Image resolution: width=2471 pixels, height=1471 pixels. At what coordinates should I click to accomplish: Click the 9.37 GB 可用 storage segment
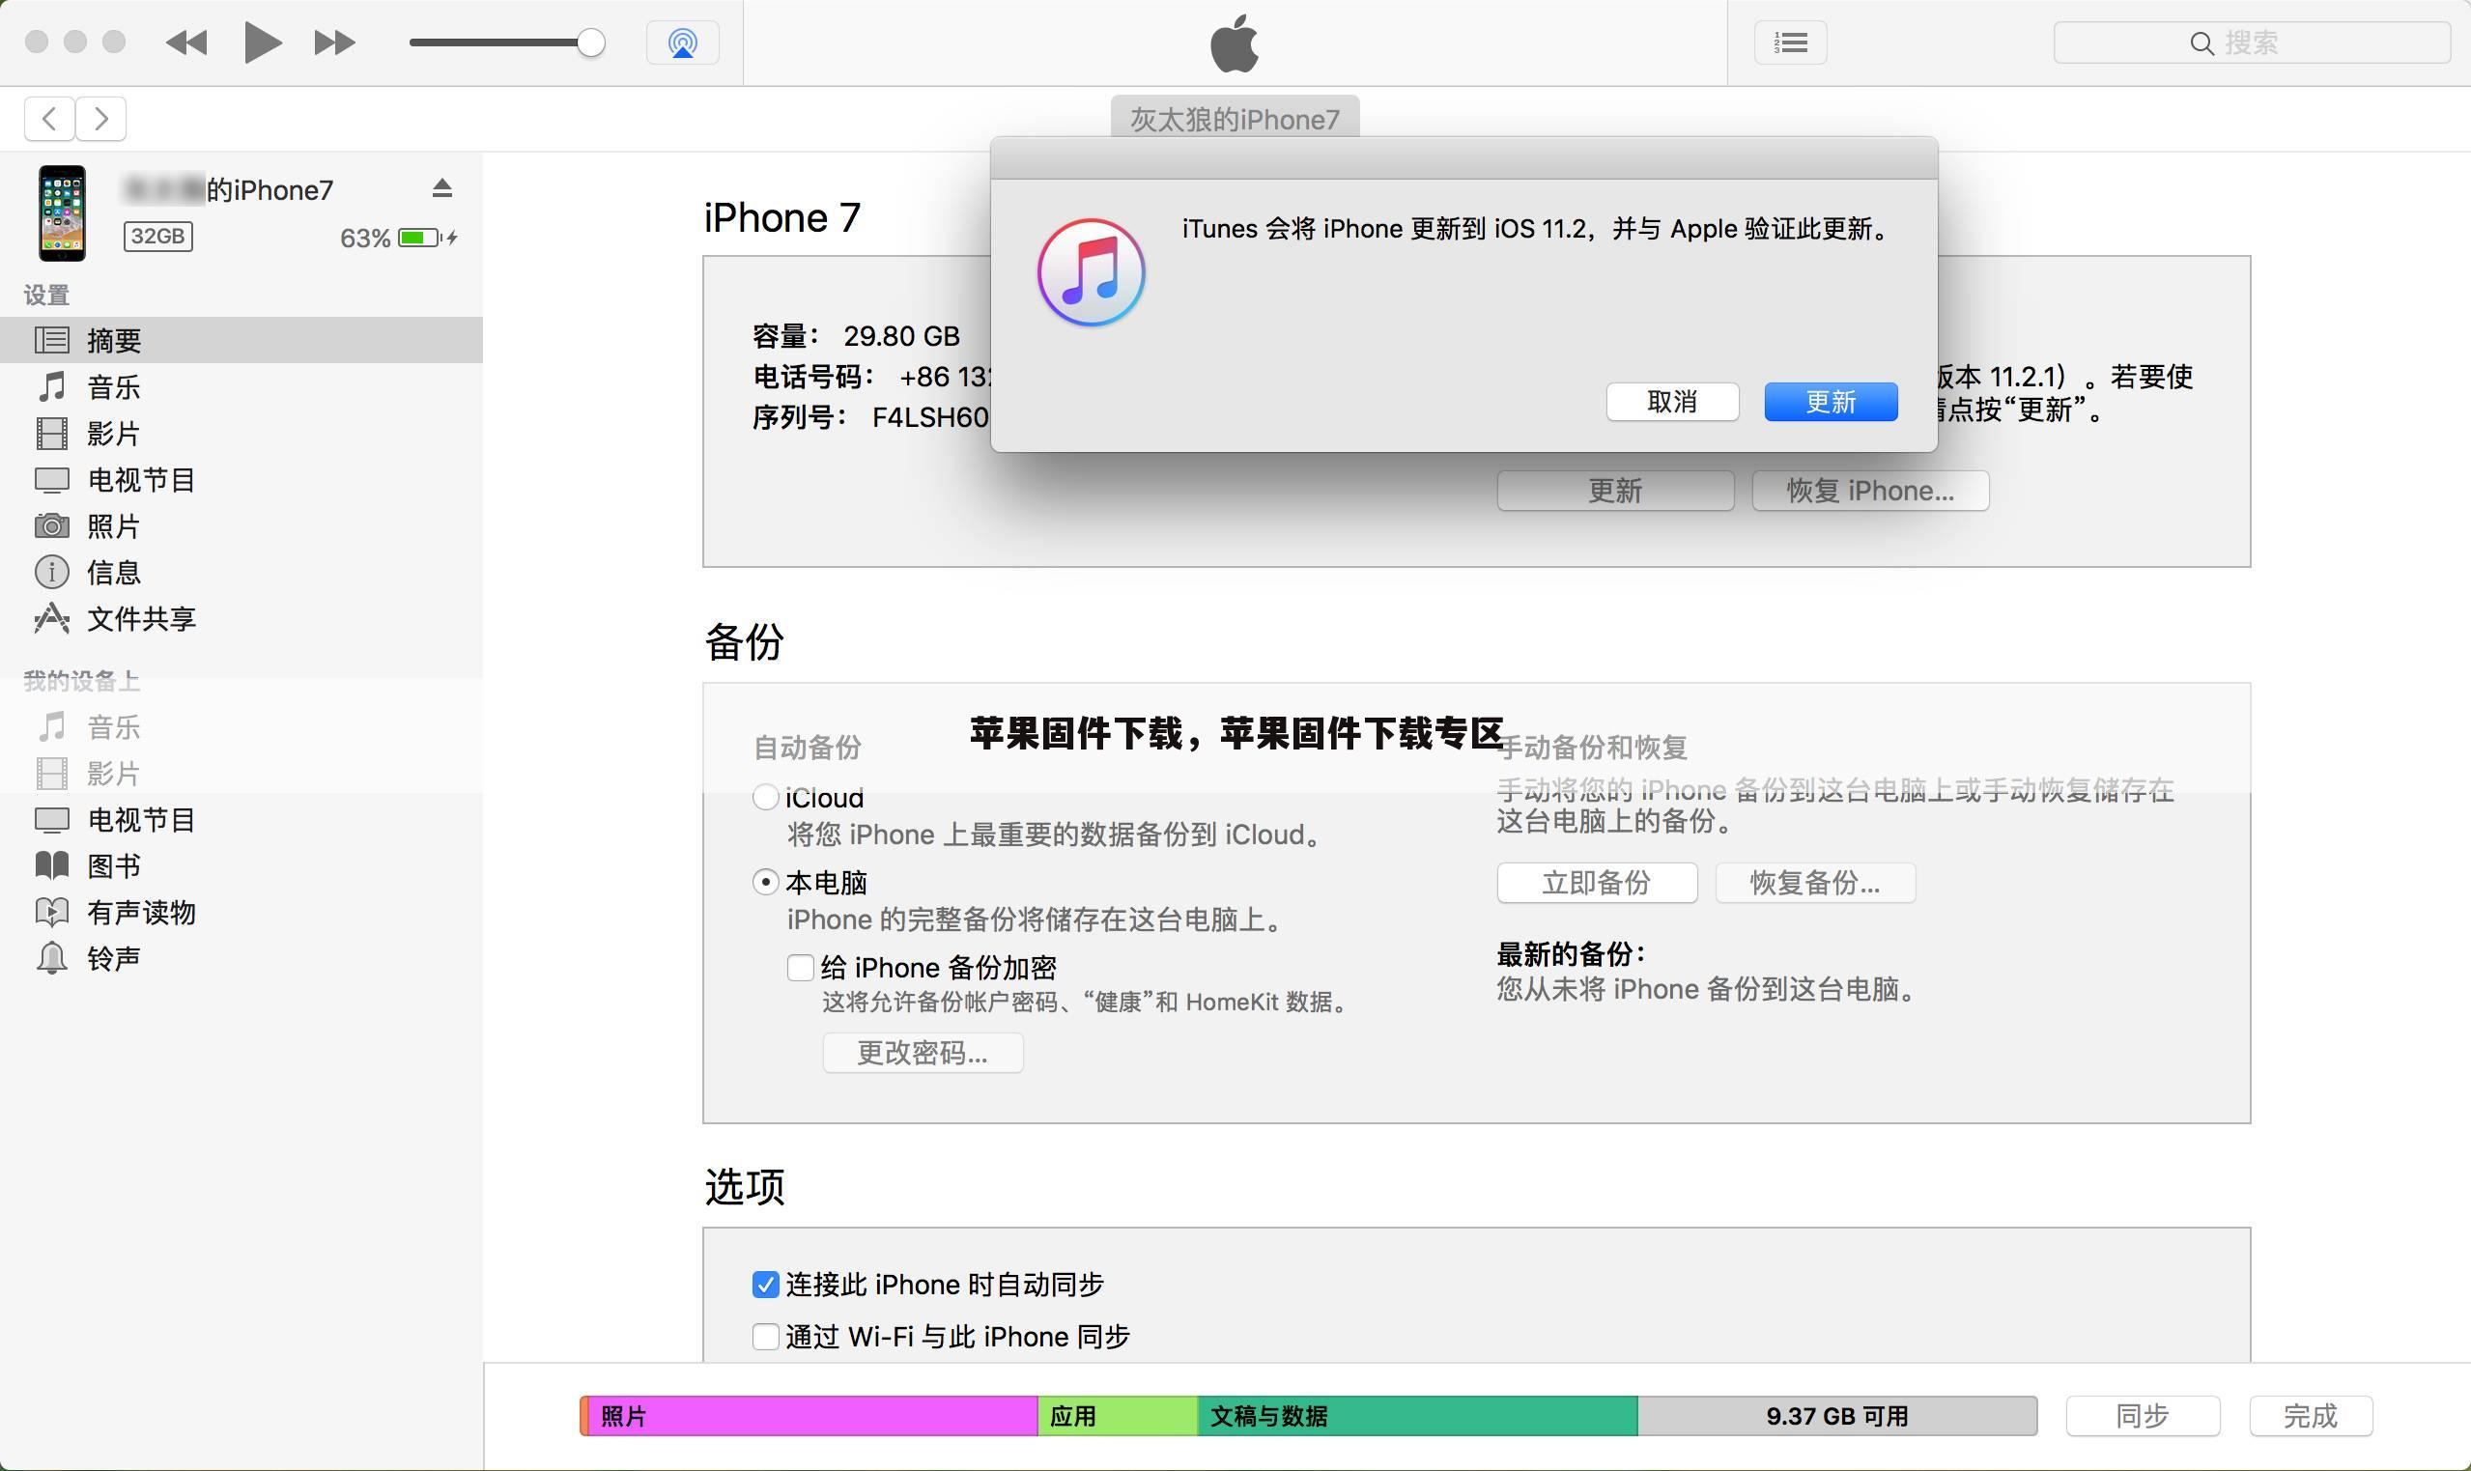pyautogui.click(x=1836, y=1416)
